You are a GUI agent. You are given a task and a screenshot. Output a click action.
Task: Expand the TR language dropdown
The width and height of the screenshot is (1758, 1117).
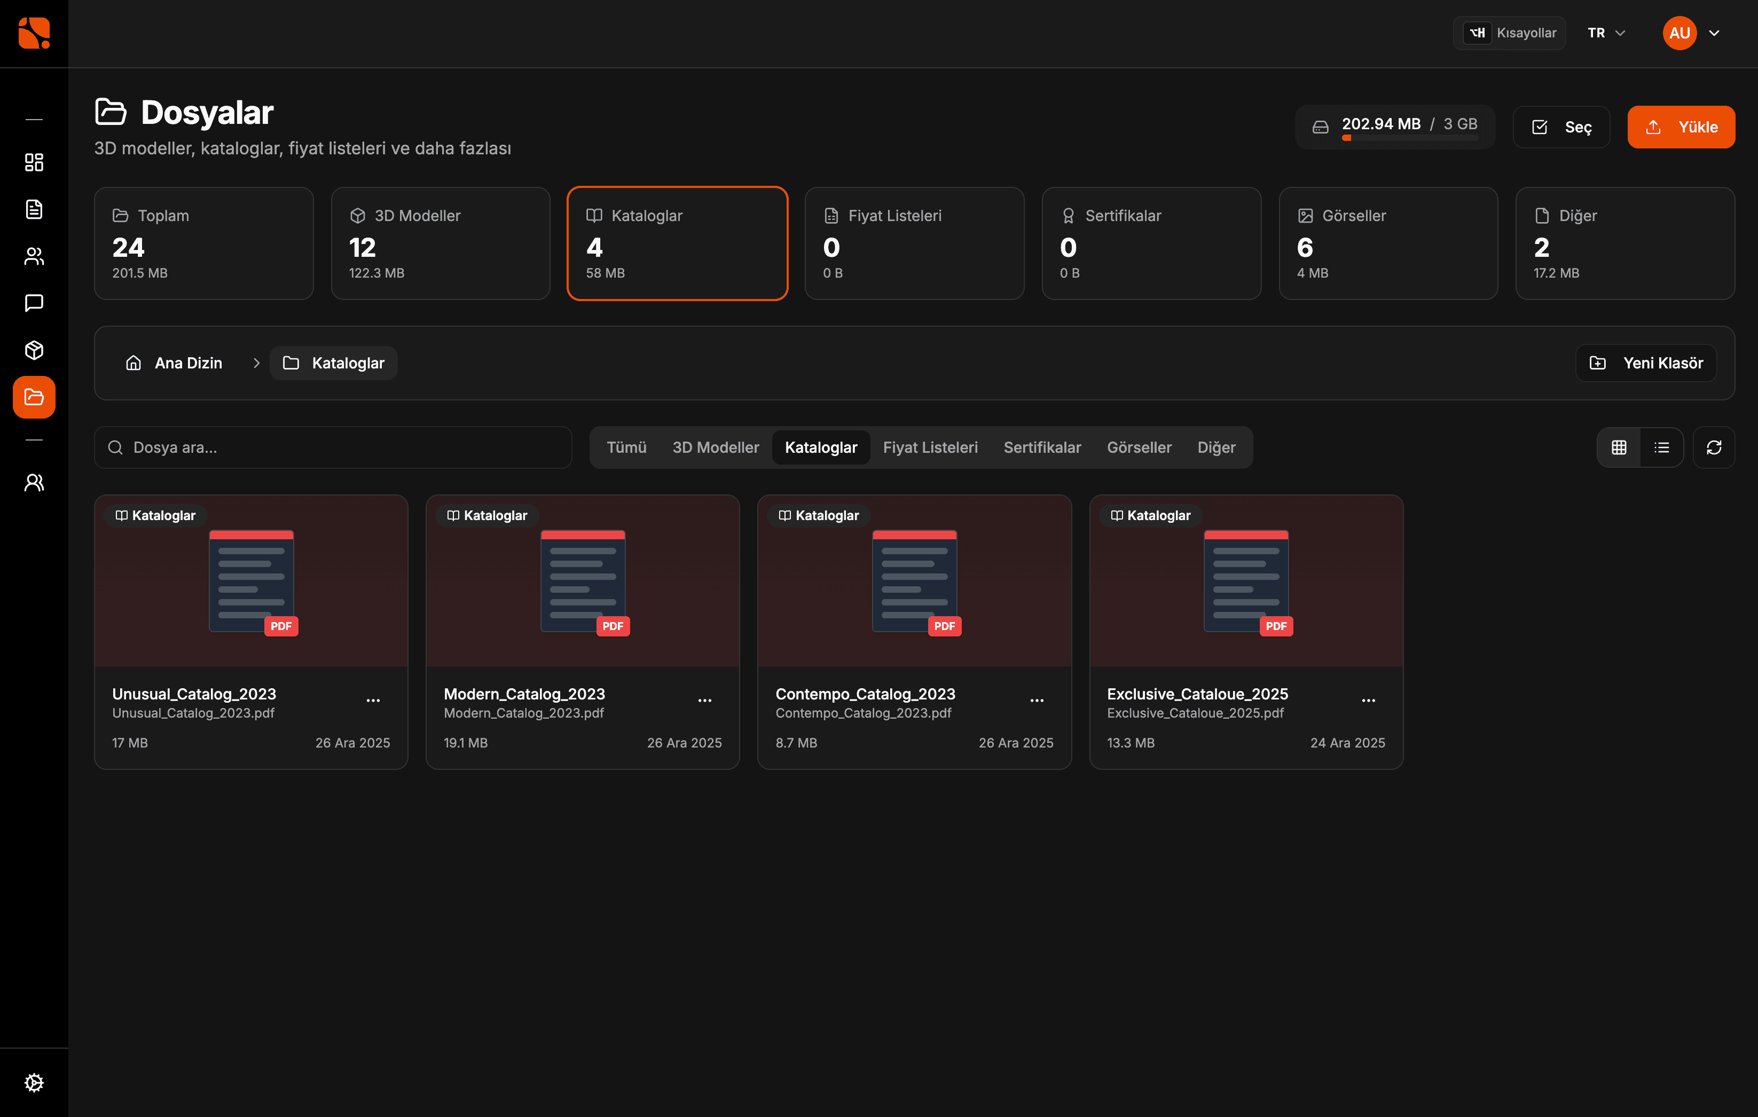[1606, 34]
